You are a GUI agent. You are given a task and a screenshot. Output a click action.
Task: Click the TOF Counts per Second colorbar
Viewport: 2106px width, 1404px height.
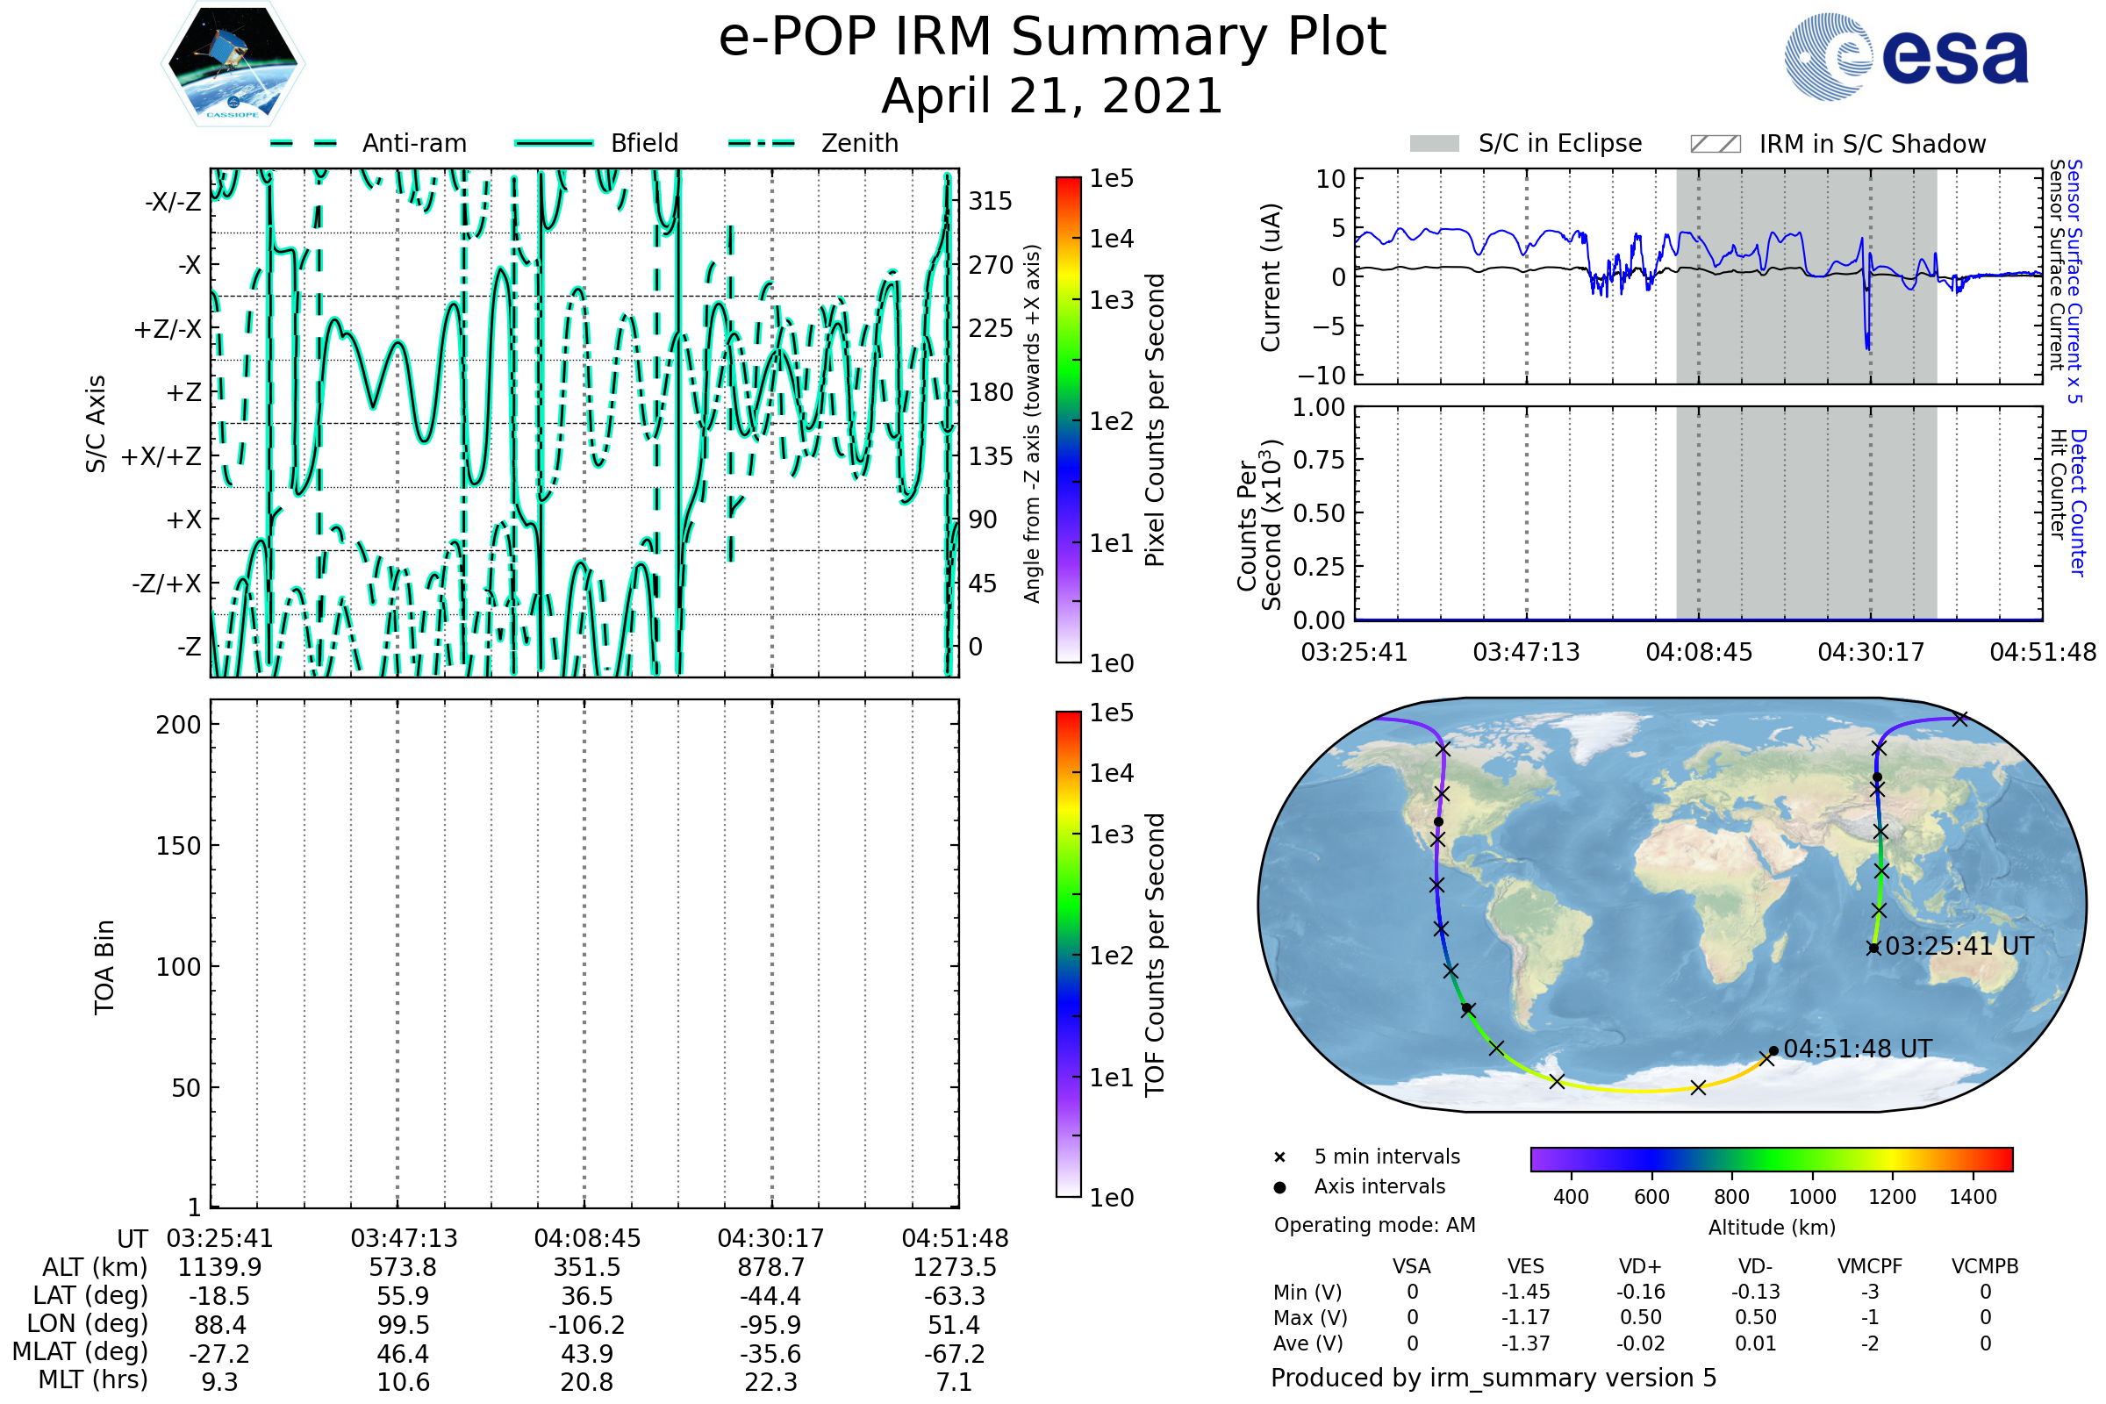tap(1068, 955)
